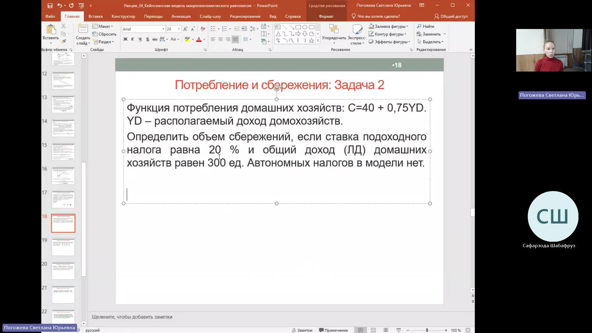The height and width of the screenshot is (333, 592).
Task: Decrease list indent level
Action: (x=237, y=29)
